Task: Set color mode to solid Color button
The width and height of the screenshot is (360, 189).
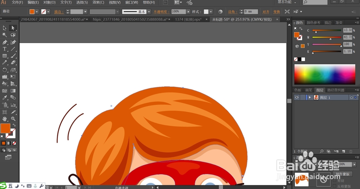Action: pyautogui.click(x=4, y=143)
